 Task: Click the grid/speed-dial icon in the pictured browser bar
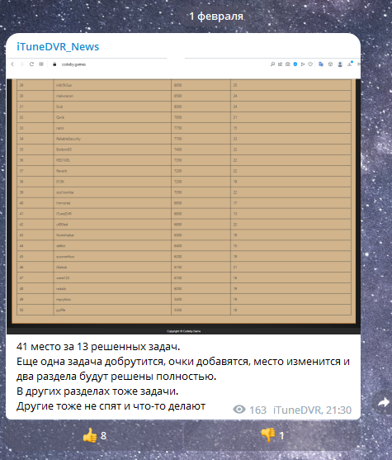pos(41,64)
